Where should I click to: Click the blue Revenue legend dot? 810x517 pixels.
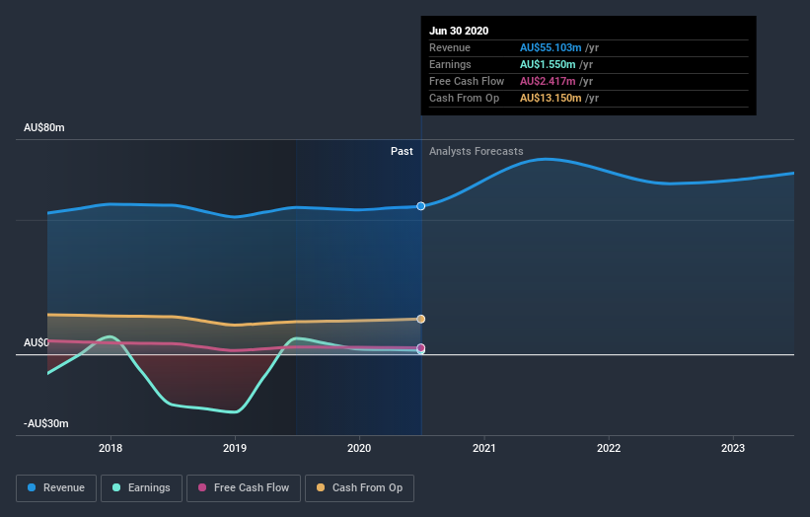coord(32,487)
